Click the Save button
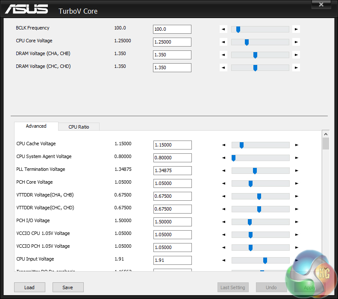This screenshot has height=299, width=338. [68, 287]
